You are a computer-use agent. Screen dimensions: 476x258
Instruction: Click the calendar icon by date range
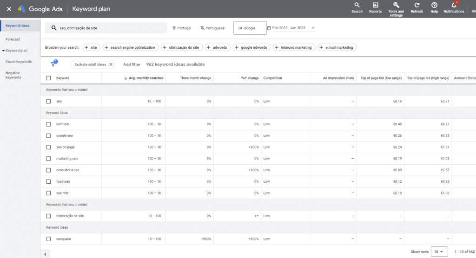point(269,28)
